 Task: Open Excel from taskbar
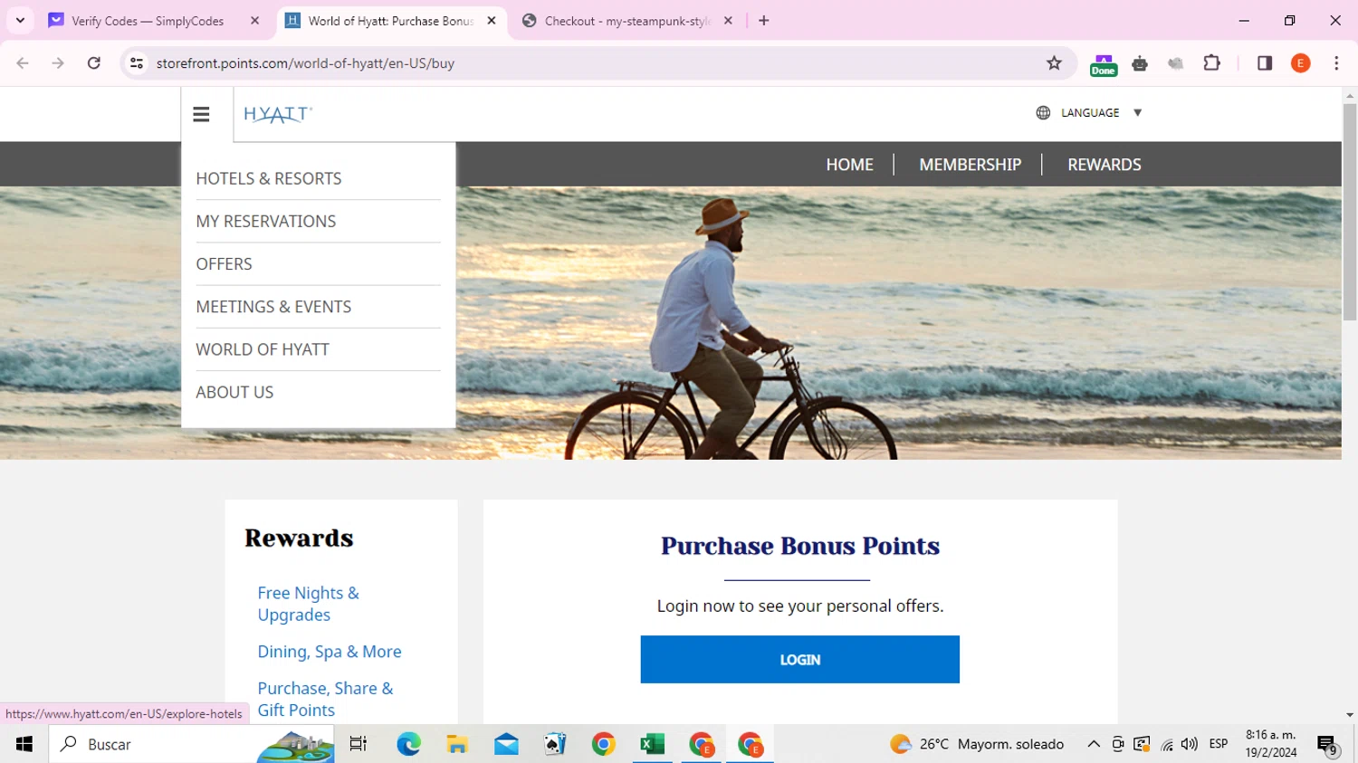[653, 744]
